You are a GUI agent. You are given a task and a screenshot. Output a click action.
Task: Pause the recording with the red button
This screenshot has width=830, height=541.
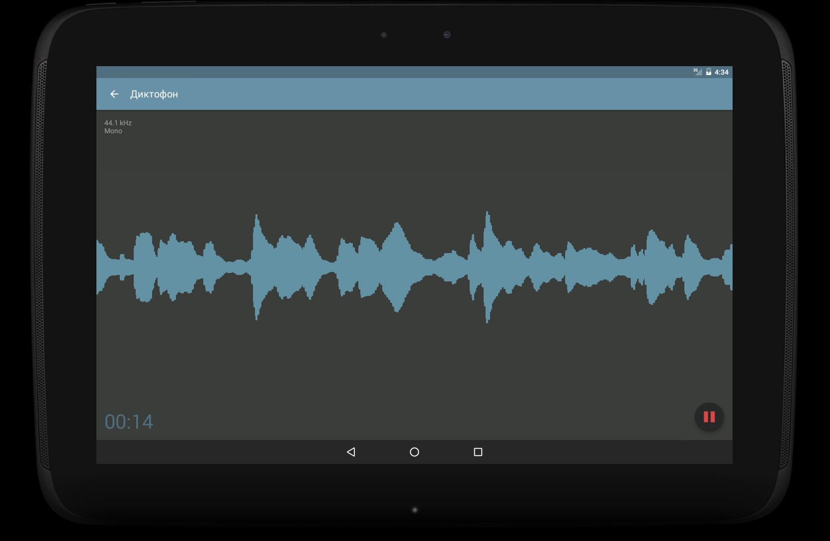[x=709, y=417]
